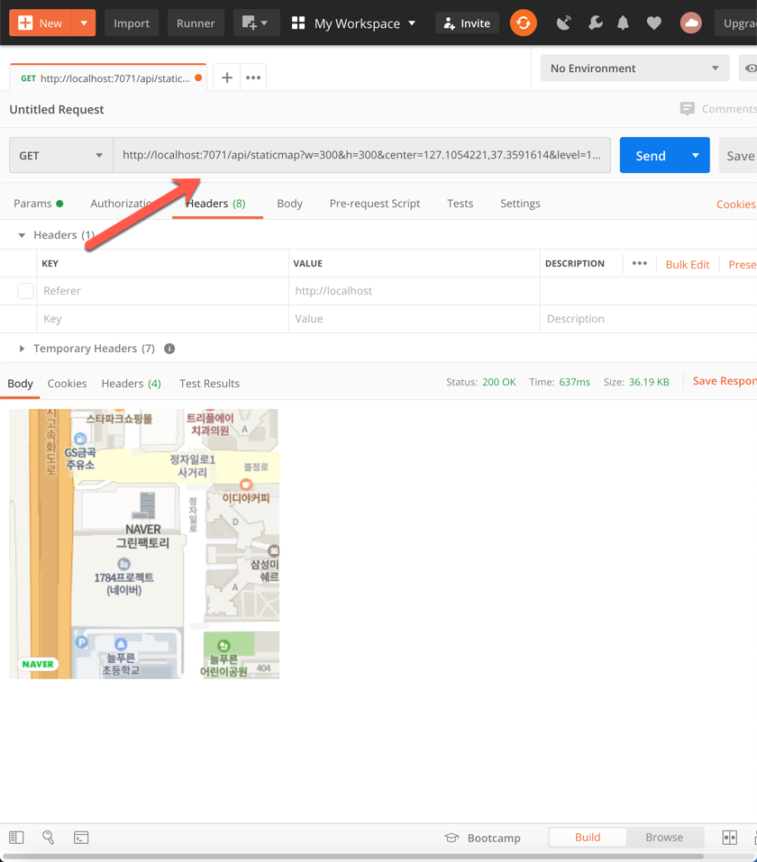Open the New button dropdown arrow
The height and width of the screenshot is (862, 757).
pyautogui.click(x=84, y=23)
